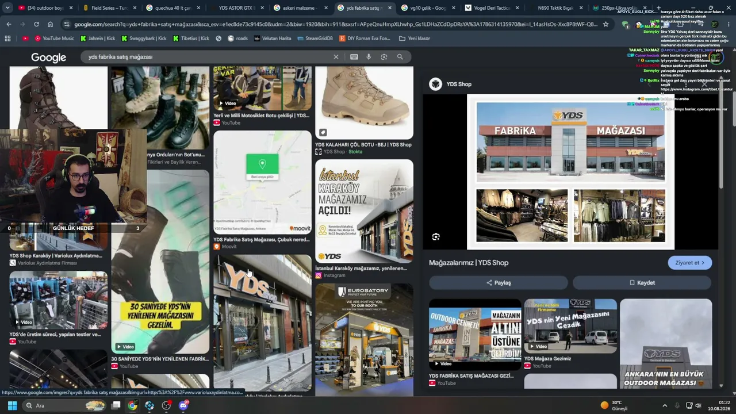
Task: Open Google Chrome from the taskbar
Action: click(x=133, y=405)
